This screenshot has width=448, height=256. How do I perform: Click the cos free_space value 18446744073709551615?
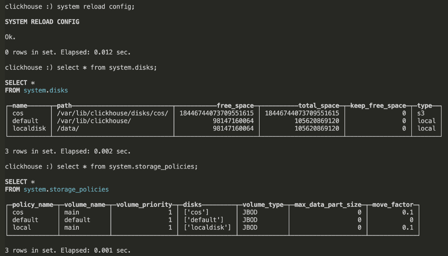(x=216, y=113)
